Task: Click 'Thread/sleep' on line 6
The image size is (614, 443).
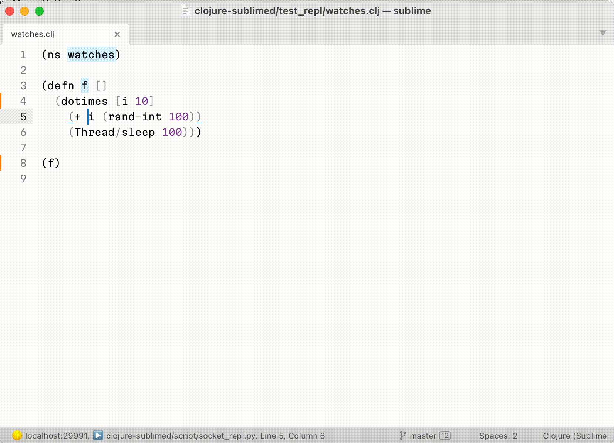Action: (115, 132)
